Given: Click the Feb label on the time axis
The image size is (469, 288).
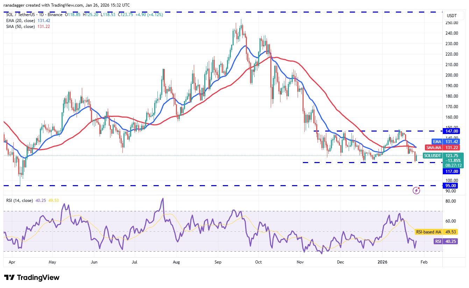Looking at the screenshot, I should pos(424,261).
